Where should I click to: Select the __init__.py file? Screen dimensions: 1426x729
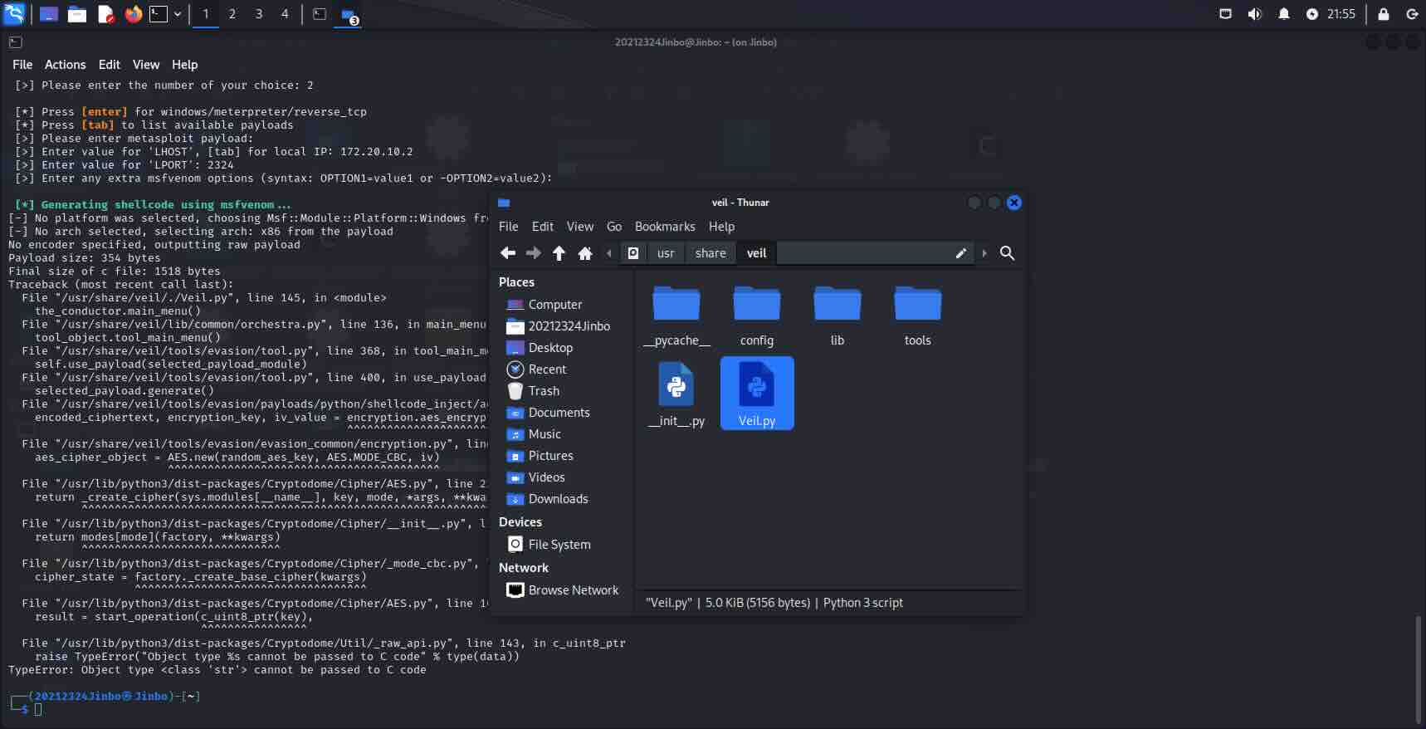tap(676, 394)
